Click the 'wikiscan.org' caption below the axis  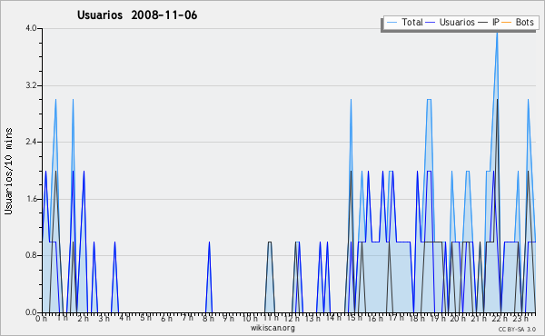[x=272, y=328]
